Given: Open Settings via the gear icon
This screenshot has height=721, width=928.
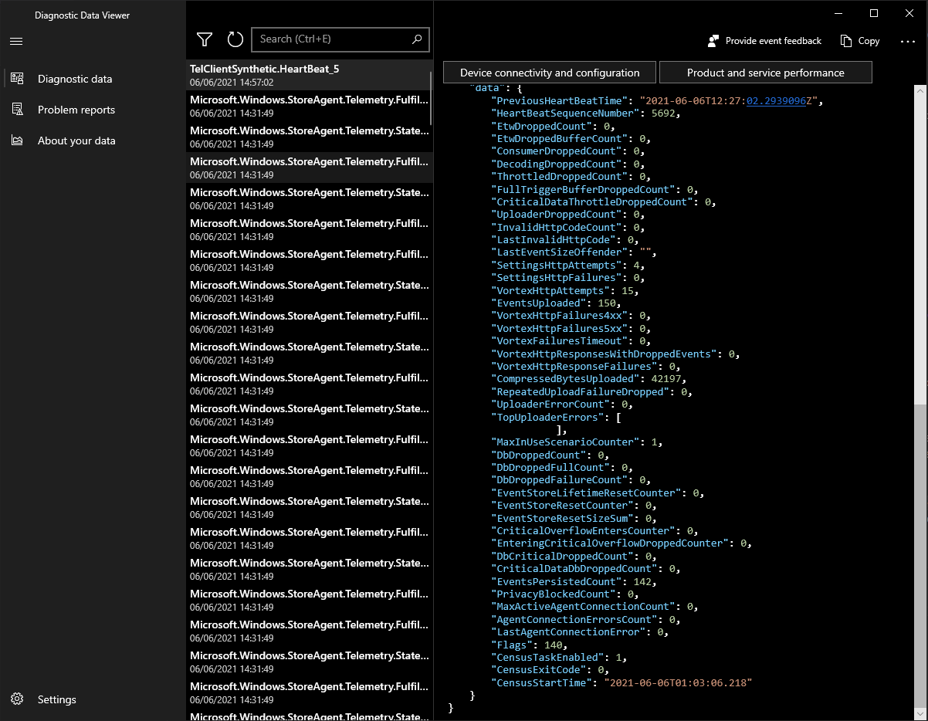Looking at the screenshot, I should click(x=17, y=699).
